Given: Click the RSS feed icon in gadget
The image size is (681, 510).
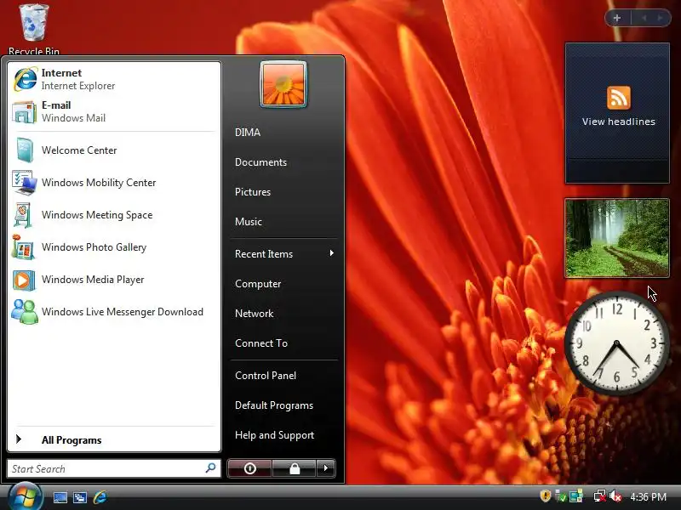Looking at the screenshot, I should click(619, 97).
